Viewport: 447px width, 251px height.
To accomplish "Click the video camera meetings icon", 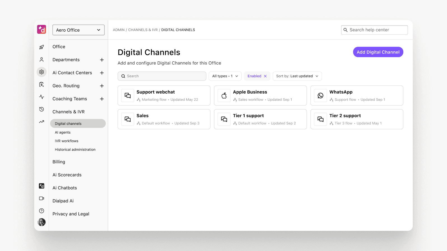I will pos(41,198).
